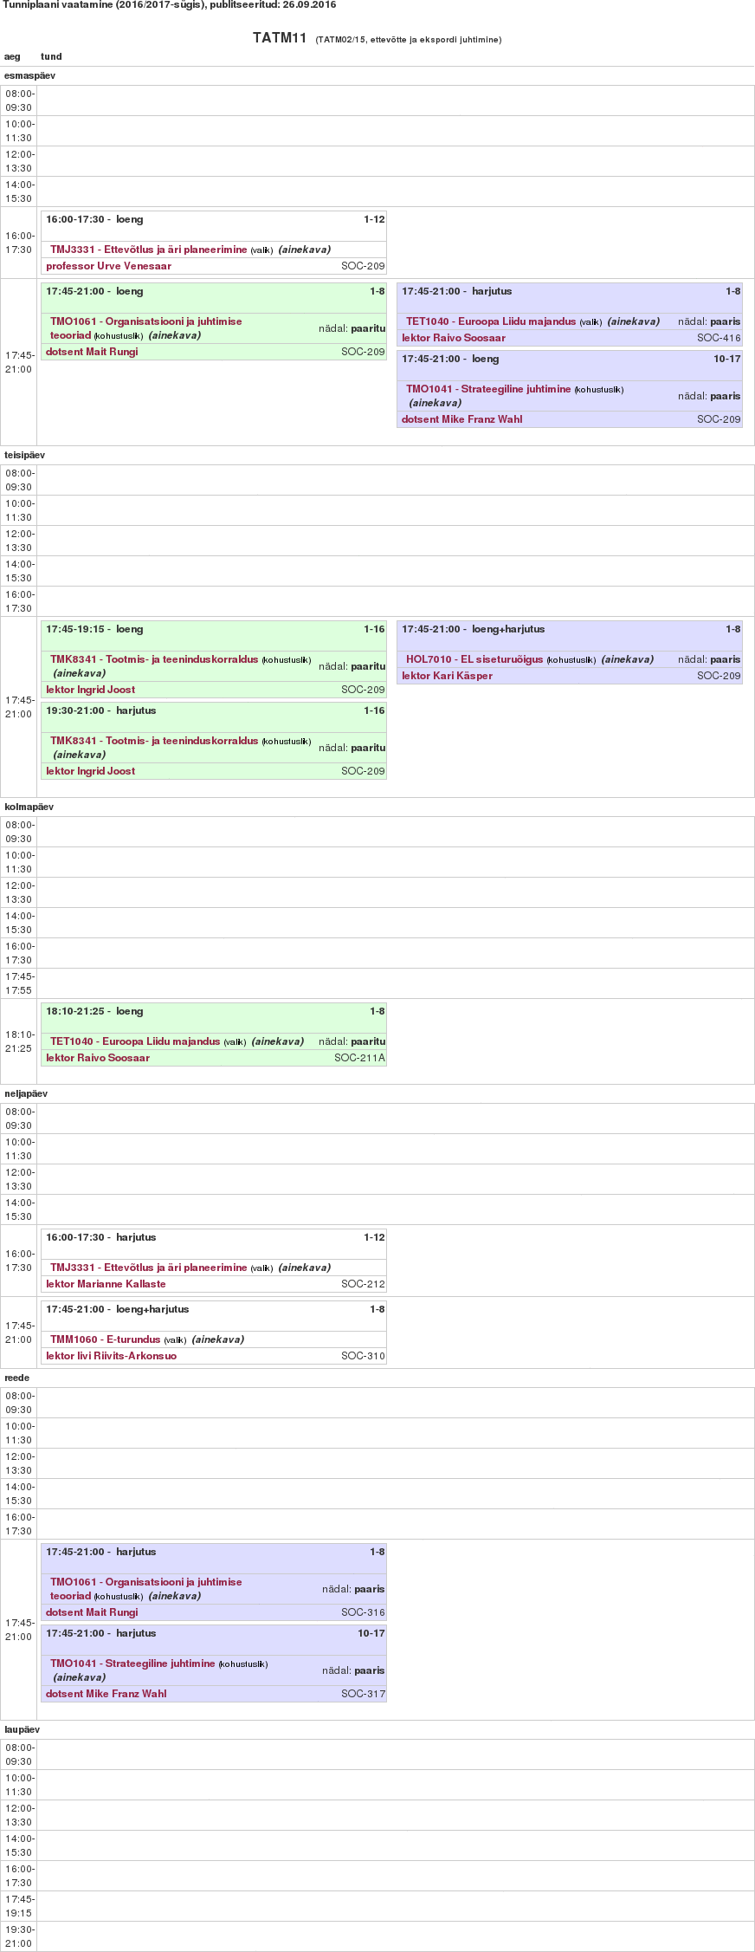This screenshot has height=1952, width=755.
Task: Open Mike Franz Wahl link in SOC-317 class
Action: (106, 1694)
